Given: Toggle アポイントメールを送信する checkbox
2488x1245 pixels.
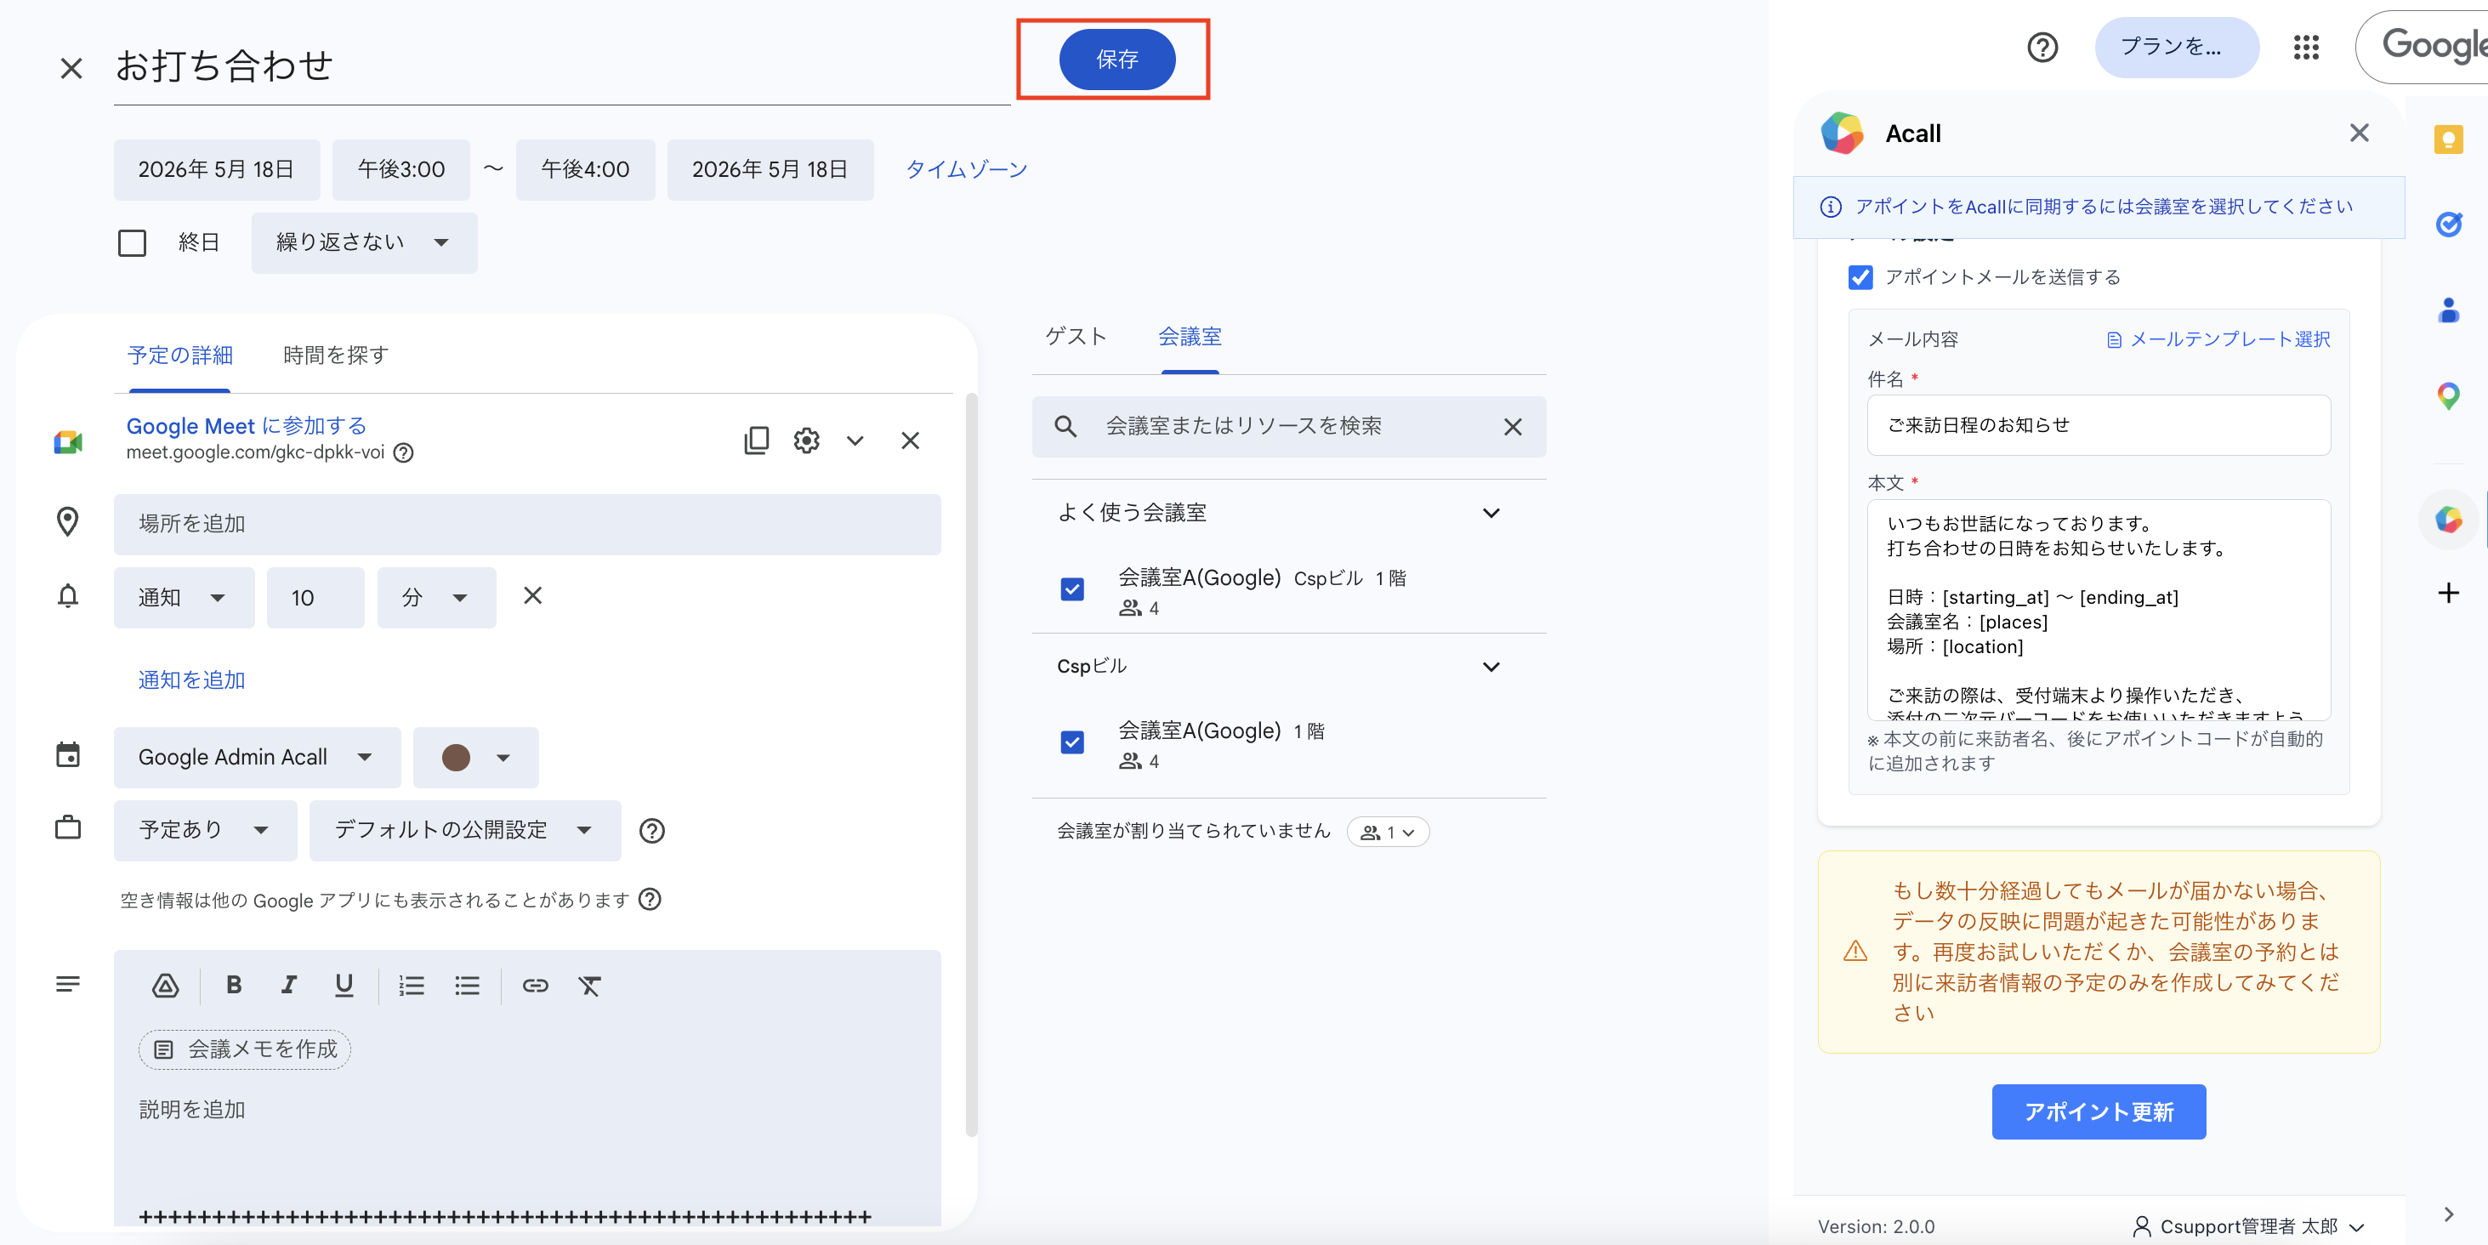Looking at the screenshot, I should (1860, 277).
